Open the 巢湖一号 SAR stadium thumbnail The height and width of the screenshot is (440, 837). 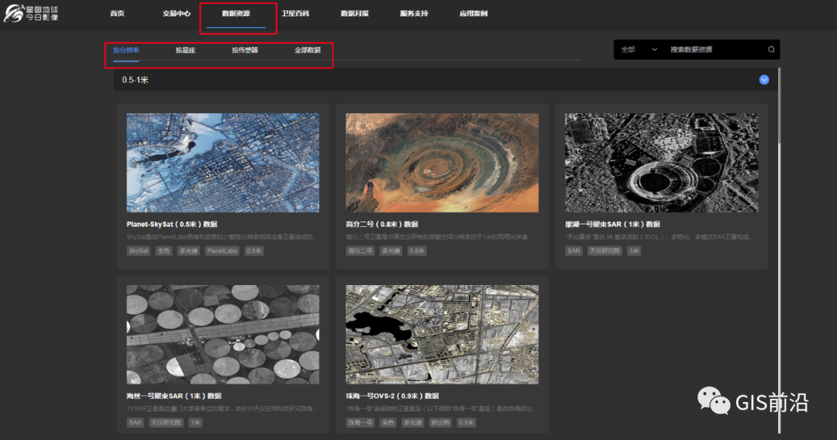661,163
